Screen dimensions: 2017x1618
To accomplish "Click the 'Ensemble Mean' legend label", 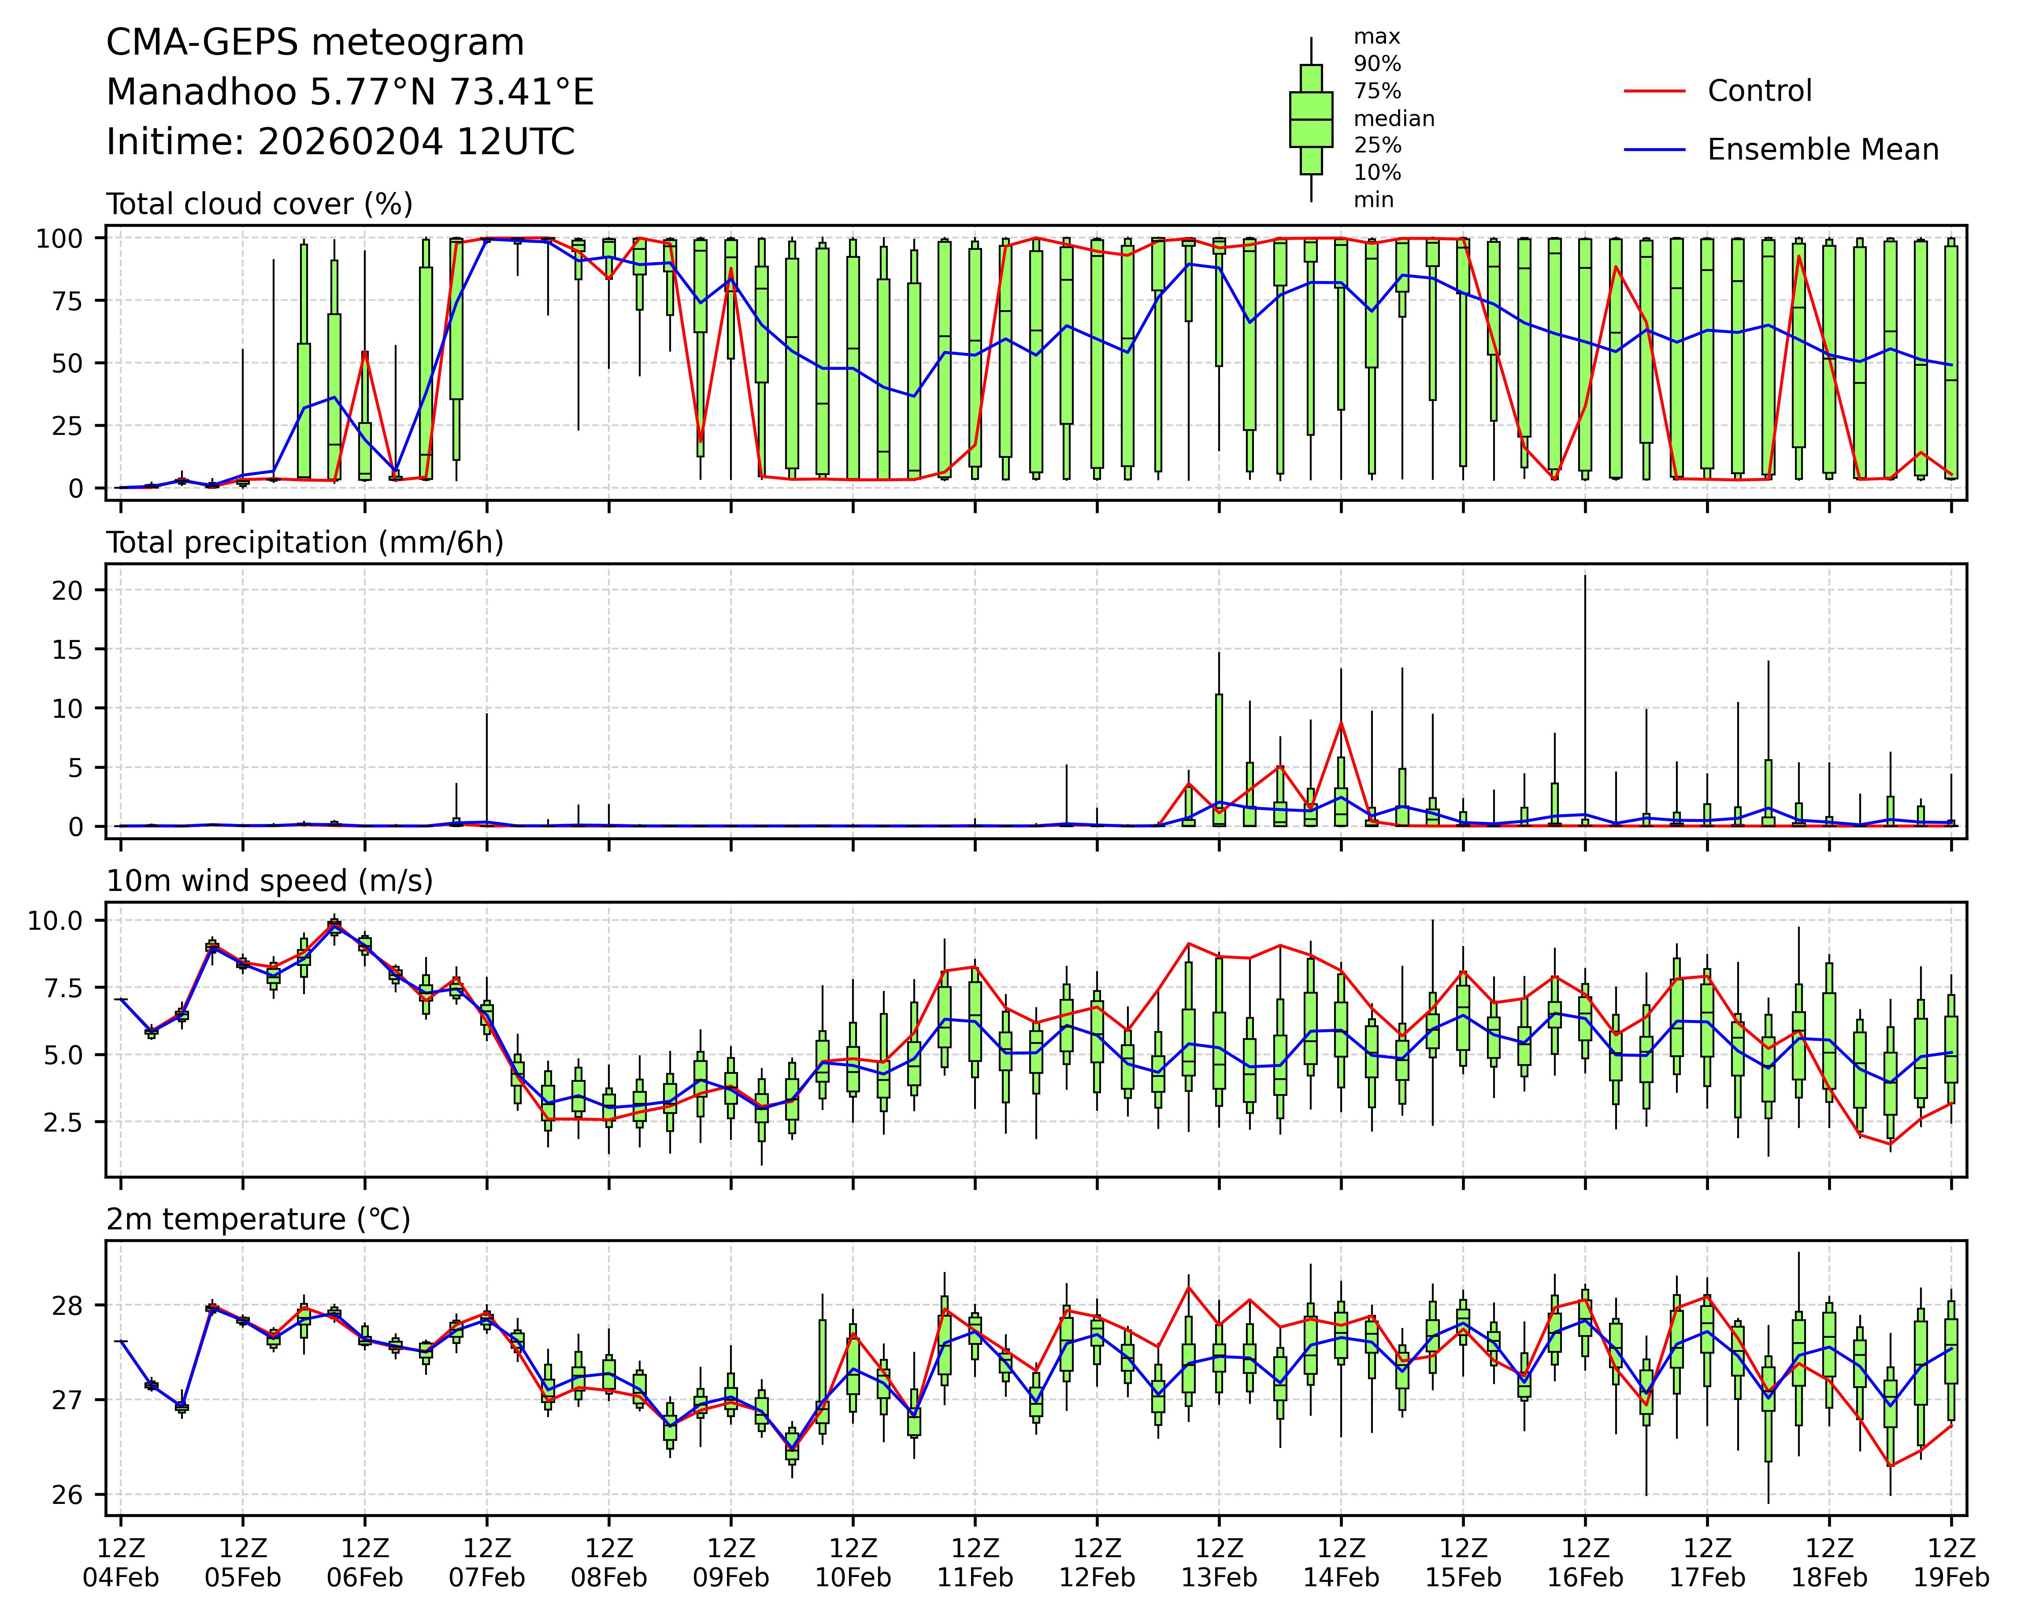I will (x=1822, y=150).
